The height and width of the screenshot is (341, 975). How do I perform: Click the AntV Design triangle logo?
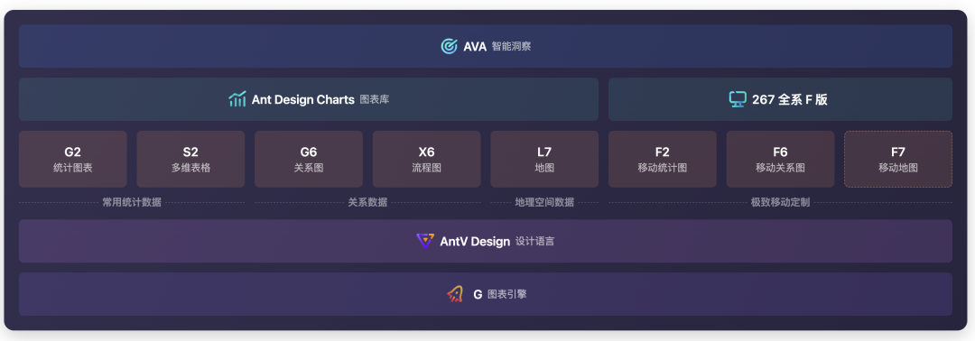425,241
